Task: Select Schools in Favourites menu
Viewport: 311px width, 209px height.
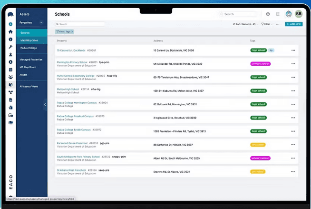Action: pos(32,33)
